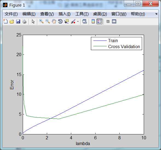Viewport: 161px width, 150px height.
Task: Click the Error y-axis label
Action: click(x=12, y=85)
